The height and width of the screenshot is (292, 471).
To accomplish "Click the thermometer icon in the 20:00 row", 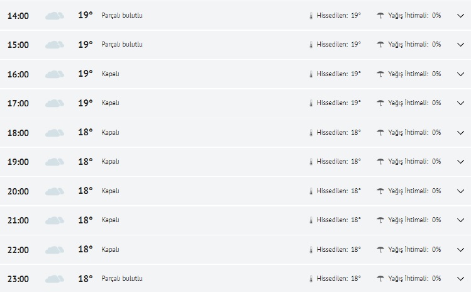I will point(311,191).
